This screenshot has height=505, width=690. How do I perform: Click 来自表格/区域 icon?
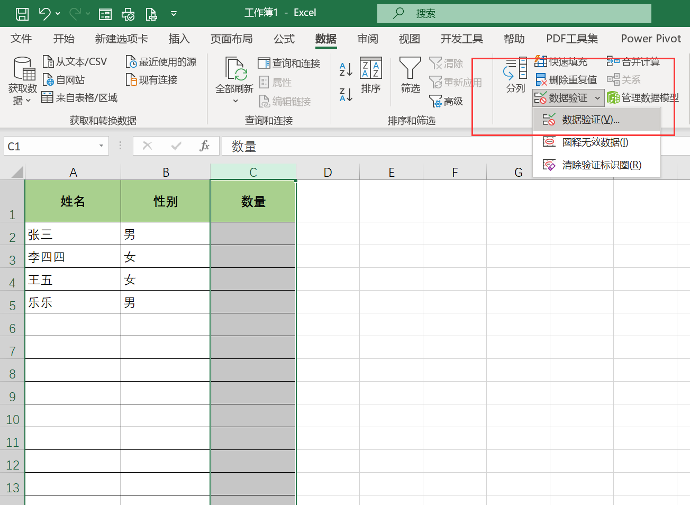point(47,97)
